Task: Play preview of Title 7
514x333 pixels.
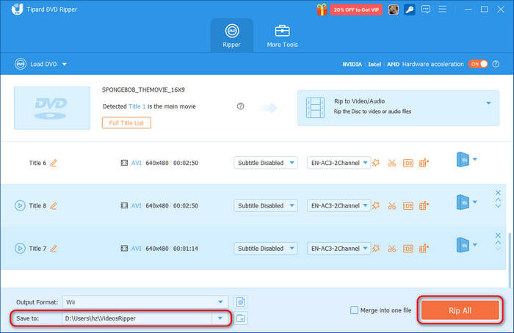Action: tap(20, 249)
